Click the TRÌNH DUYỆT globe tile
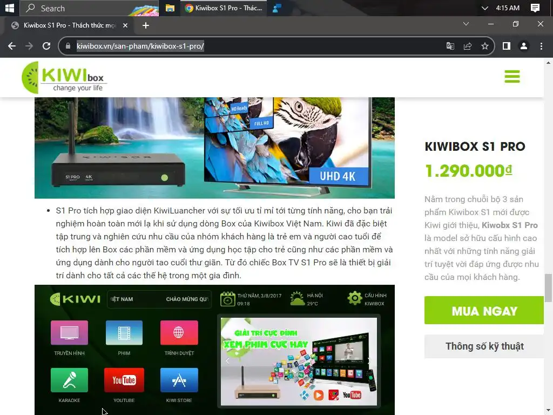Image resolution: width=553 pixels, height=415 pixels. pos(179,332)
